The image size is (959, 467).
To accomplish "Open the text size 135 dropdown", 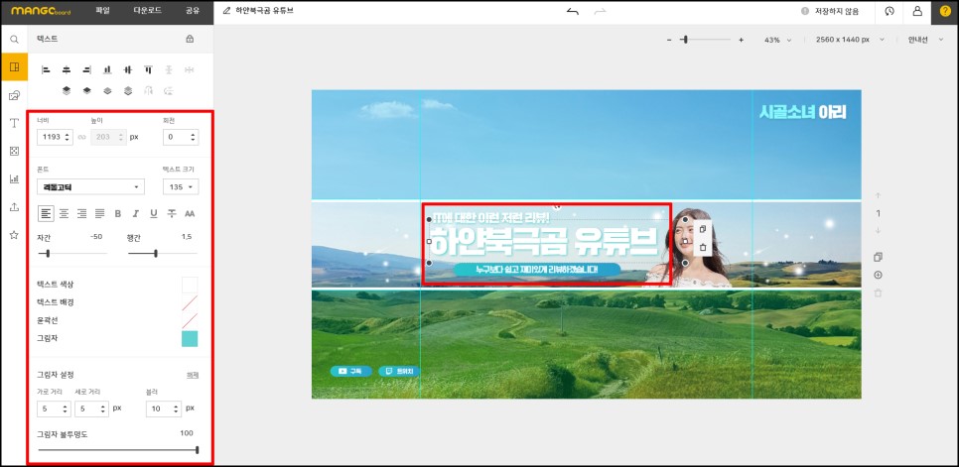I will coord(181,186).
